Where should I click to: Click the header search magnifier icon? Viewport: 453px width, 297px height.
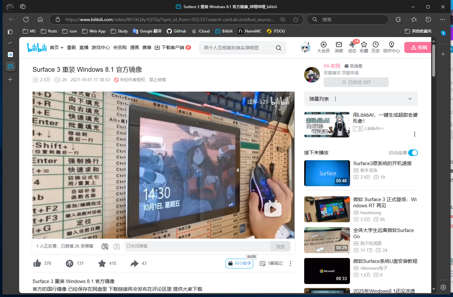tap(278, 48)
